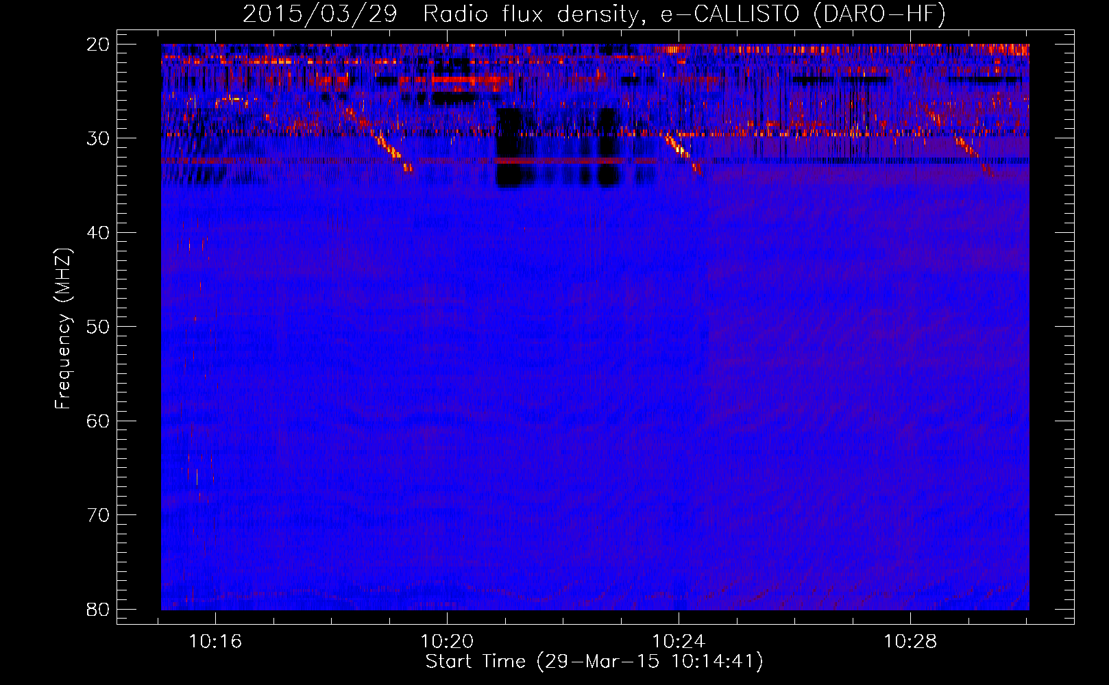Click the 10:28 time axis label
Viewport: 1109px width, 685px height.
910,642
